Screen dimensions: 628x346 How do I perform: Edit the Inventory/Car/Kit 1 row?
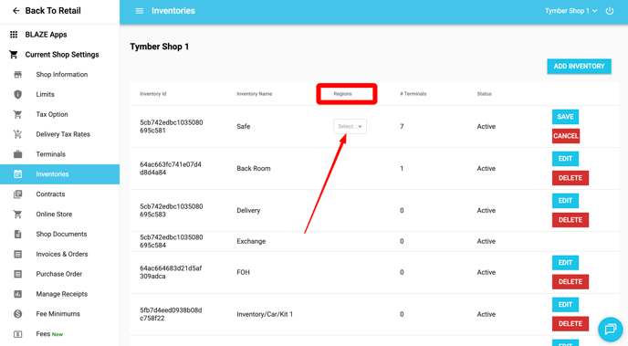click(565, 305)
